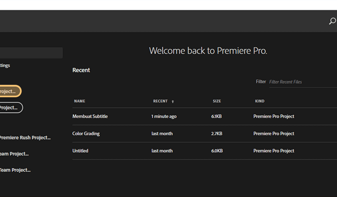Screen dimensions: 337x197
Task: Click the 6.1KB size cell
Action: coord(216,116)
